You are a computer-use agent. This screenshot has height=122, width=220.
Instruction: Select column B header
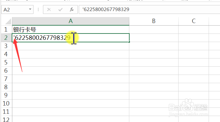click(x=154, y=21)
